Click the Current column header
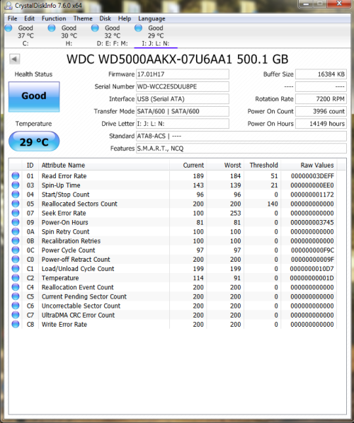The image size is (354, 423). (188, 165)
